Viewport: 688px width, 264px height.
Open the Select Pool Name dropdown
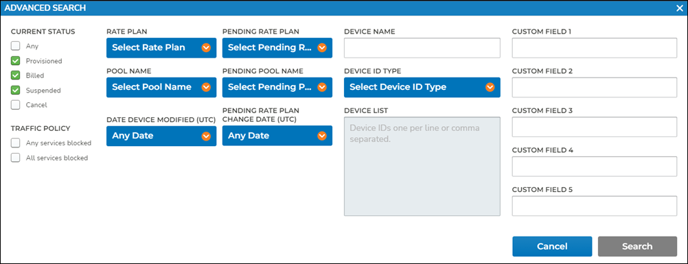[x=161, y=87]
